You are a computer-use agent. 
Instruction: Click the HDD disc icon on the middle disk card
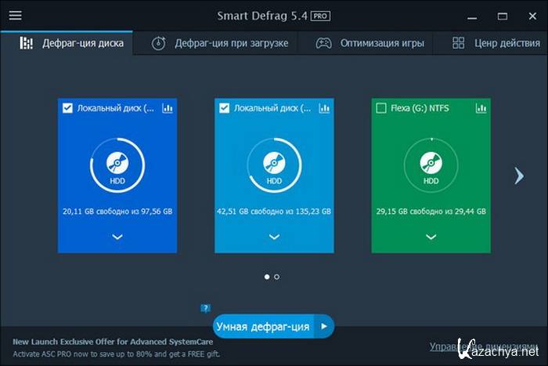(x=274, y=162)
